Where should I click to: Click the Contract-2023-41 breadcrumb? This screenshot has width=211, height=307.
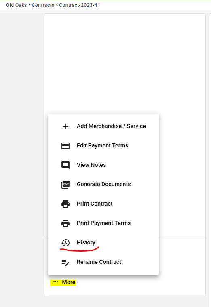point(80,5)
